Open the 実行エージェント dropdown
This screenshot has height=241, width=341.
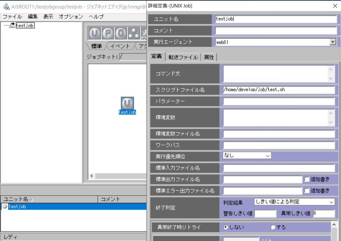tap(333, 42)
